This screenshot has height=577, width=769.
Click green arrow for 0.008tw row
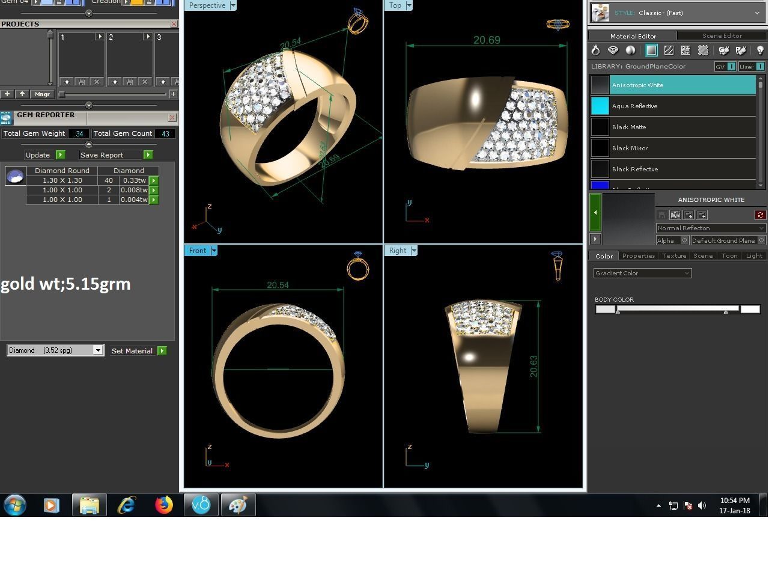(154, 190)
